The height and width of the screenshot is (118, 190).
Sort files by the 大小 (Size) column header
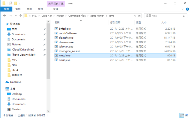[x=164, y=22]
